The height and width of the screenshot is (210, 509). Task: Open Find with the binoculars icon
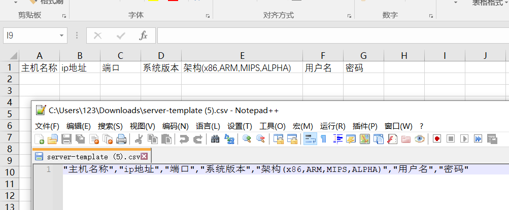(x=215, y=139)
